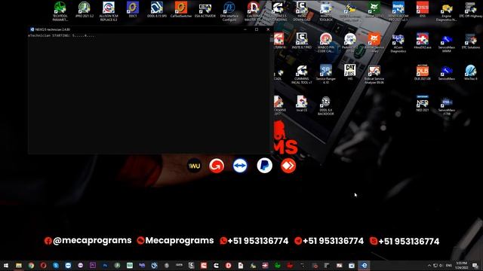
Task: Switch to the active eTechnician taskbar item
Action: pyautogui.click(x=364, y=266)
